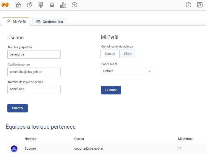Open the bar chart reports icon
206x157 pixels.
63,5
